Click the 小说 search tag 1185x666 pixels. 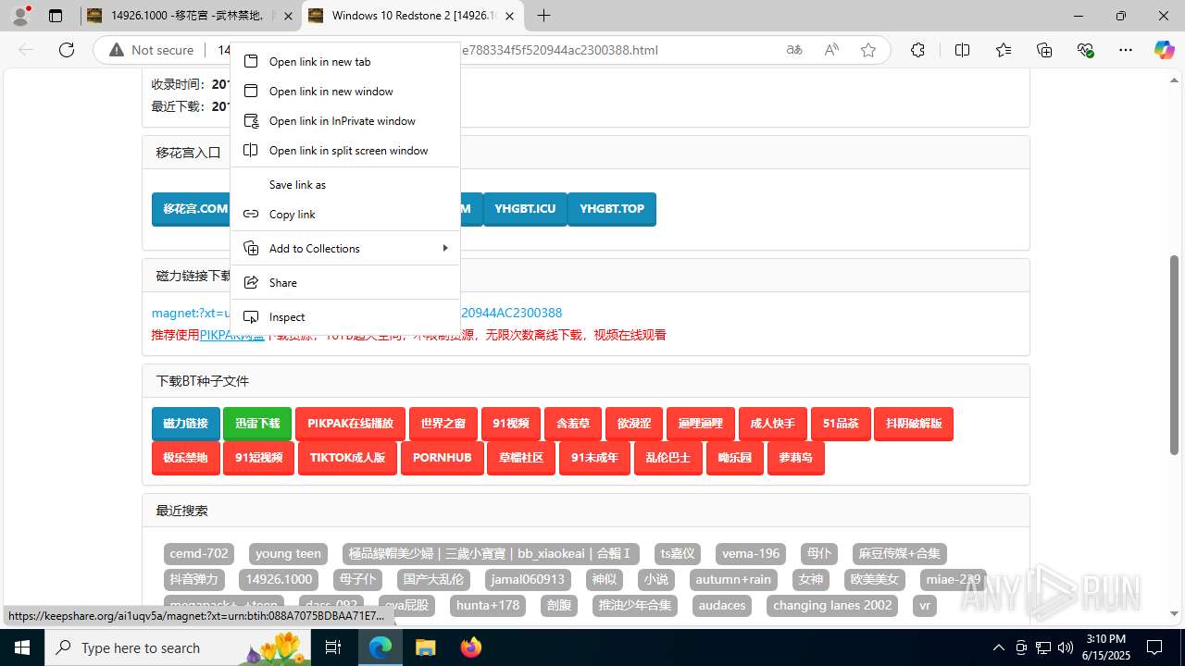[x=656, y=580]
